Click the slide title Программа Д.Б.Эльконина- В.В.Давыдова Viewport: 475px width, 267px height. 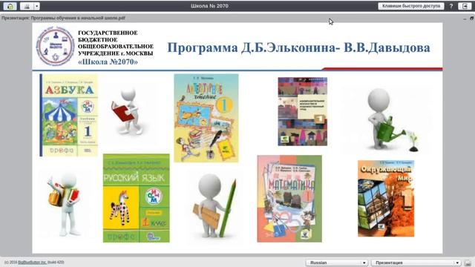point(298,47)
